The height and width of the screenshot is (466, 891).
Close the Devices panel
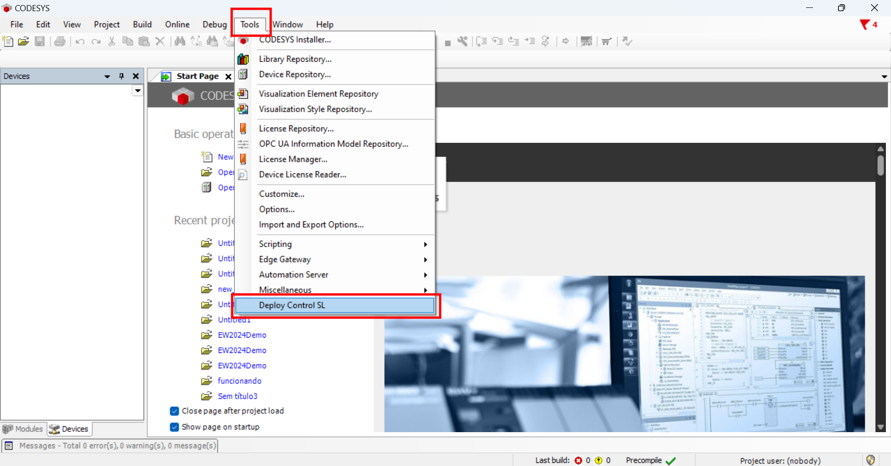[136, 76]
